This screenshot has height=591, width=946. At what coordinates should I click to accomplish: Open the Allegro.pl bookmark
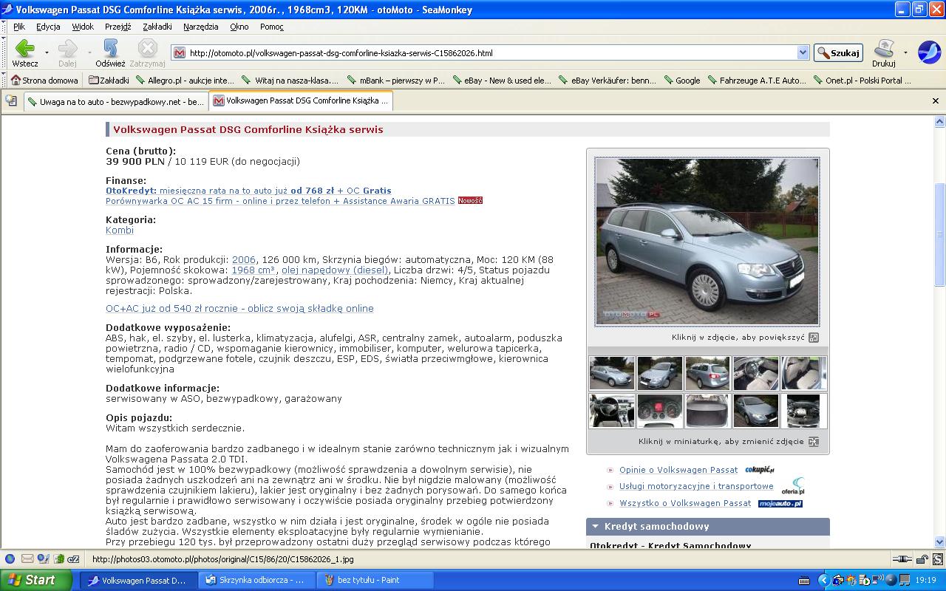tap(186, 81)
